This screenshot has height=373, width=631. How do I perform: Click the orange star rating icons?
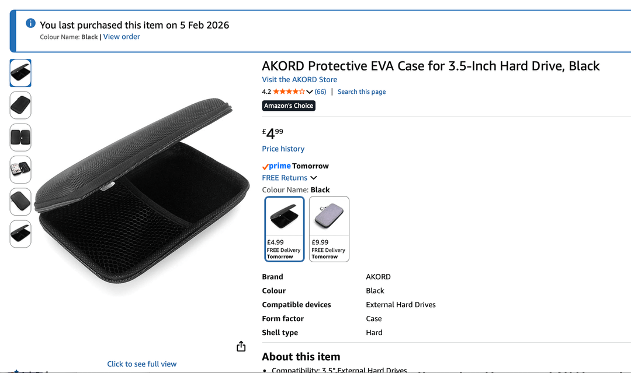289,92
